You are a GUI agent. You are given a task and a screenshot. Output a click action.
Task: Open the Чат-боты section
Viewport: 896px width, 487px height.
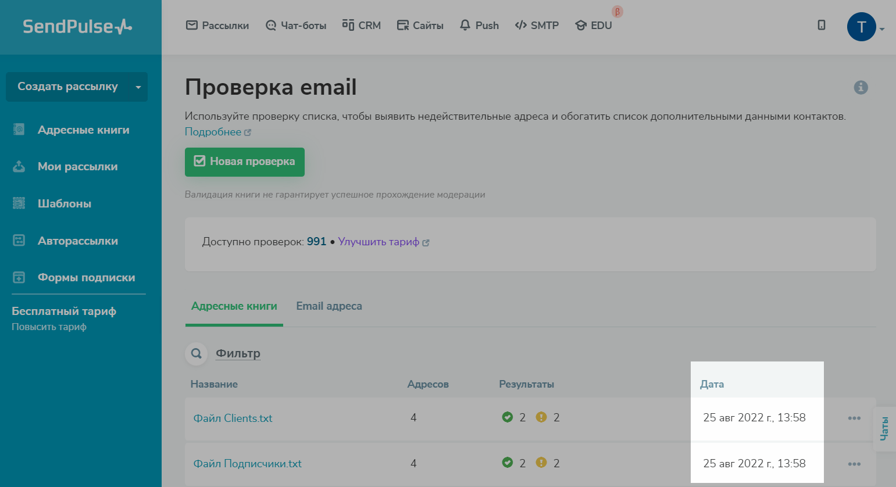coord(296,26)
